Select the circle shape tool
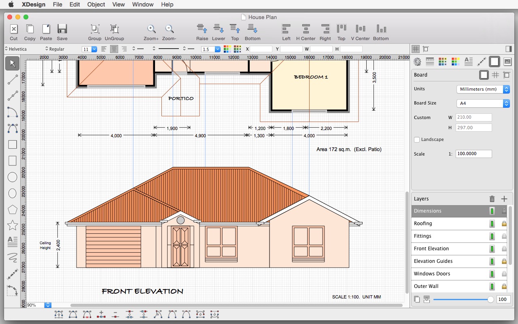 tap(13, 177)
